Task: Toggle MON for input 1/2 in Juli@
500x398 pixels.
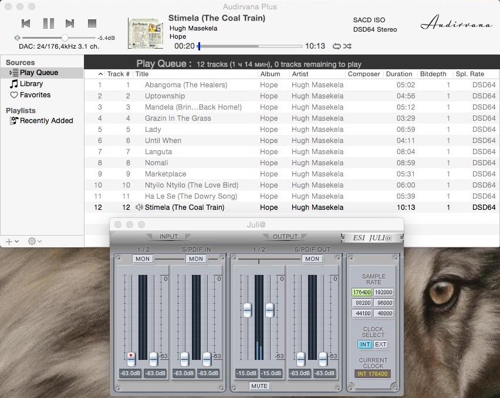Action: pyautogui.click(x=143, y=259)
